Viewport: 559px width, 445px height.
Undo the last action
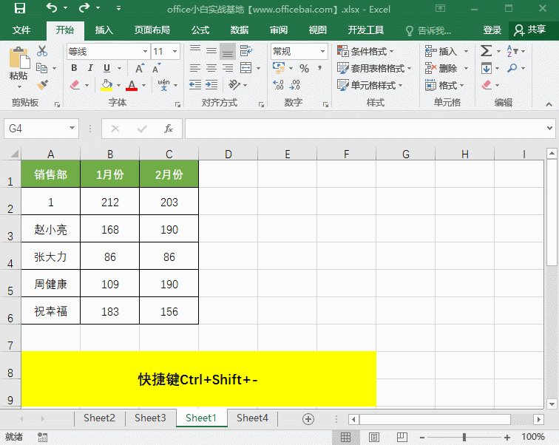point(52,8)
